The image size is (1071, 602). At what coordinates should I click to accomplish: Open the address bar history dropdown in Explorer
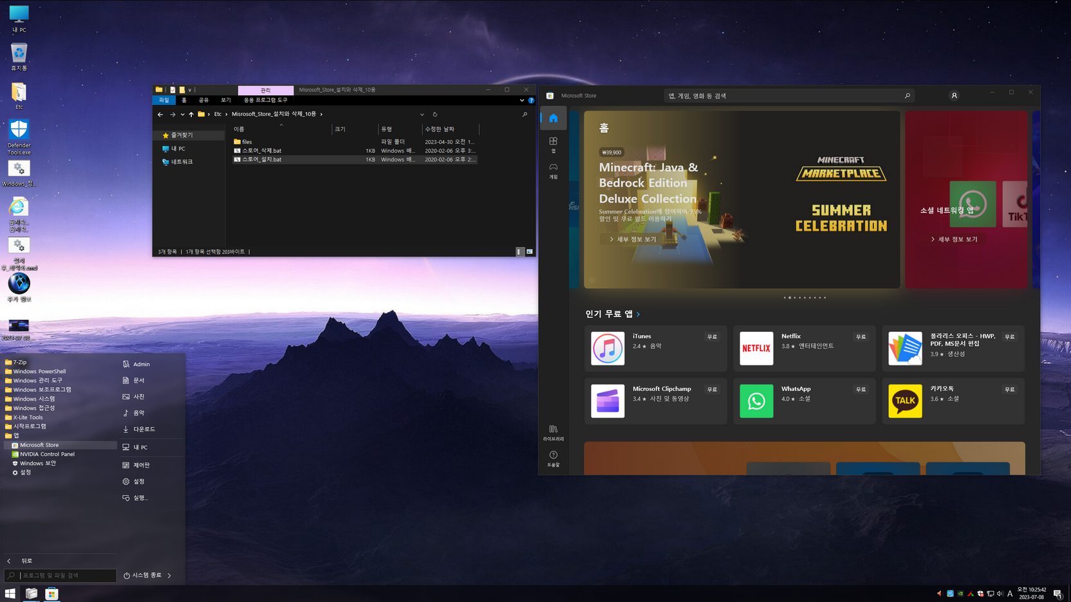tap(422, 114)
